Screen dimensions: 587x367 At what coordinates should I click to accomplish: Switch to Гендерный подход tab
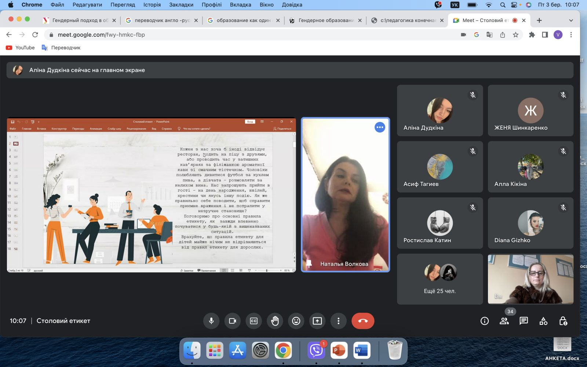(x=80, y=20)
